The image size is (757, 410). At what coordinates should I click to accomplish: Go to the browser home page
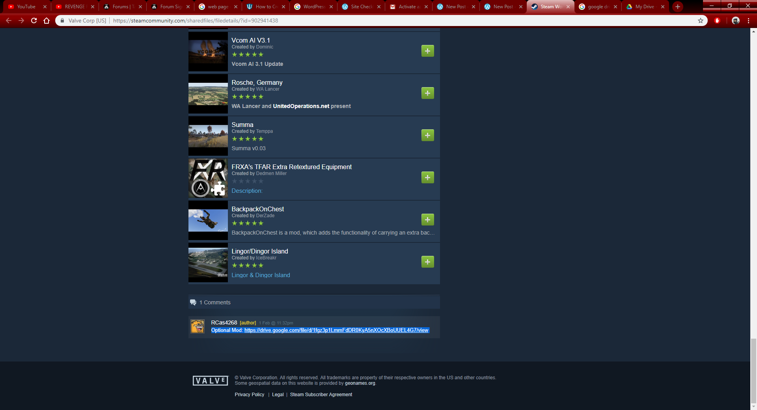coord(47,20)
